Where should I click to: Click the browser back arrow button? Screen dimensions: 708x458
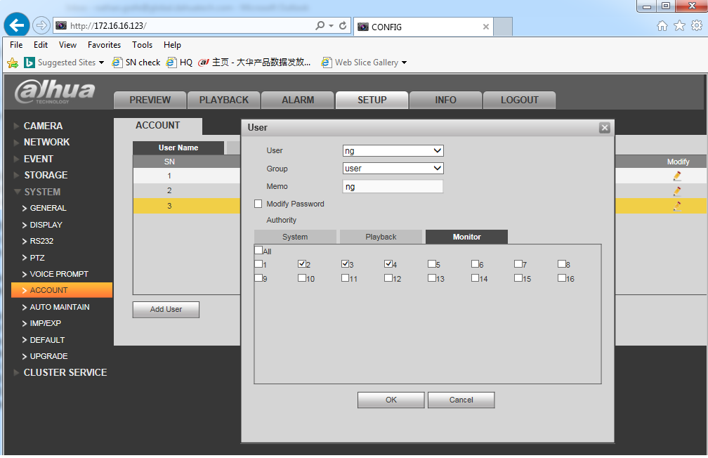coord(16,25)
